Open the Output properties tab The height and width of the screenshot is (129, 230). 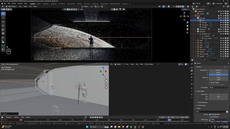[192, 71]
